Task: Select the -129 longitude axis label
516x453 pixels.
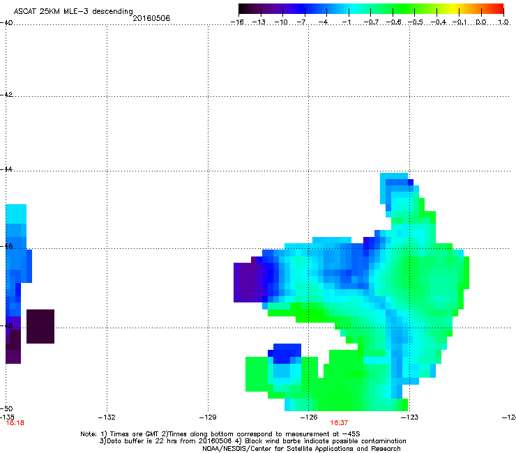Action: [x=208, y=417]
